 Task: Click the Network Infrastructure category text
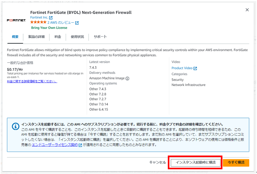click(x=189, y=85)
